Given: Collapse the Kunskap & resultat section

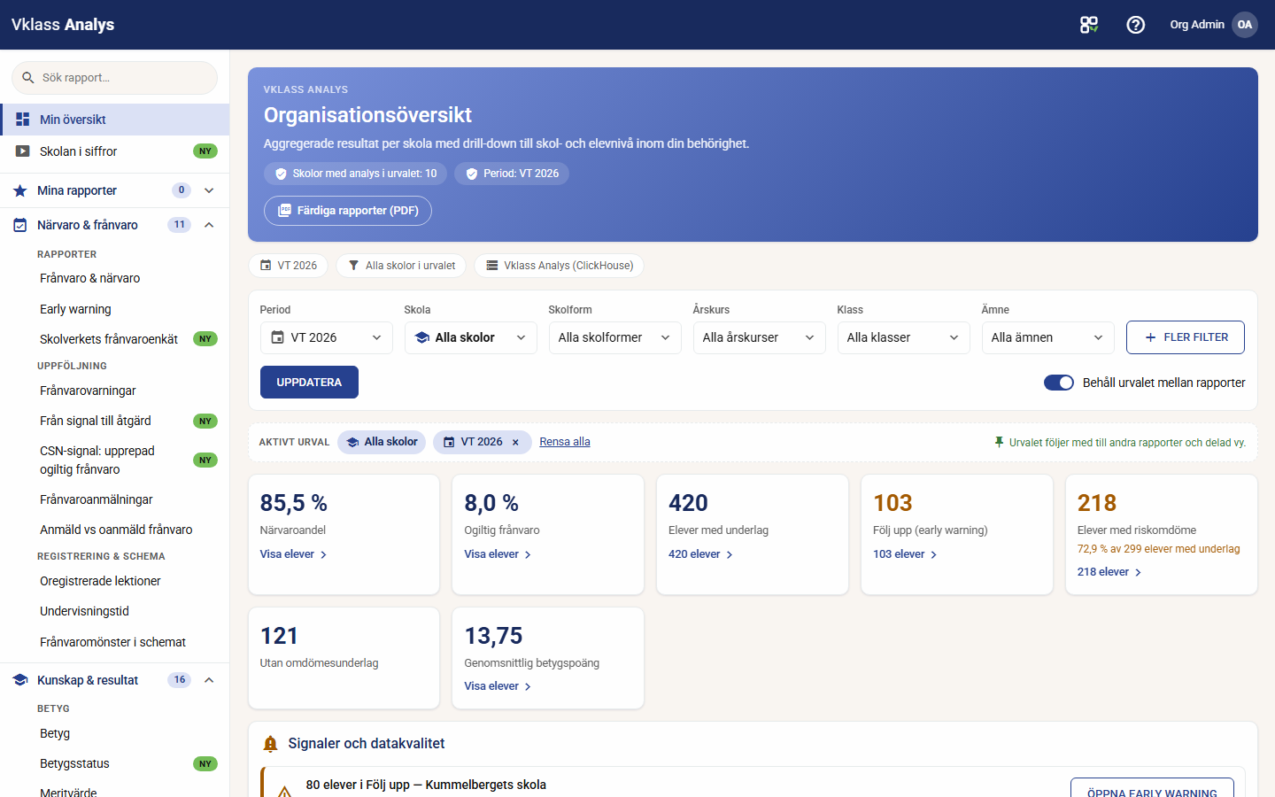Looking at the screenshot, I should coord(209,680).
